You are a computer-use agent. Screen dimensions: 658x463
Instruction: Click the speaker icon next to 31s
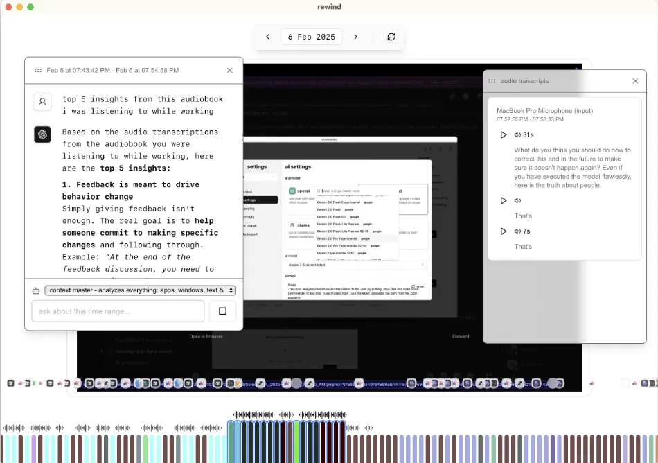pos(517,134)
